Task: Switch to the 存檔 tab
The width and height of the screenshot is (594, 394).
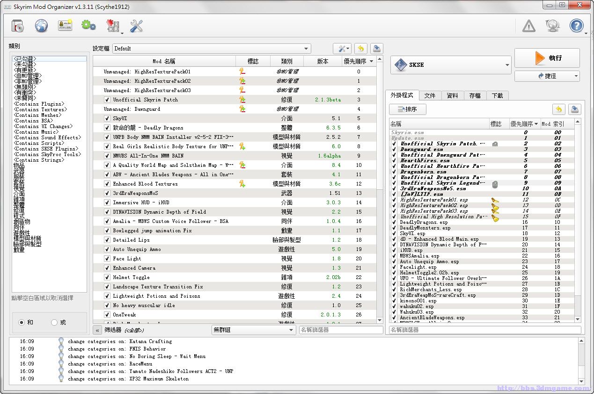Action: click(475, 95)
